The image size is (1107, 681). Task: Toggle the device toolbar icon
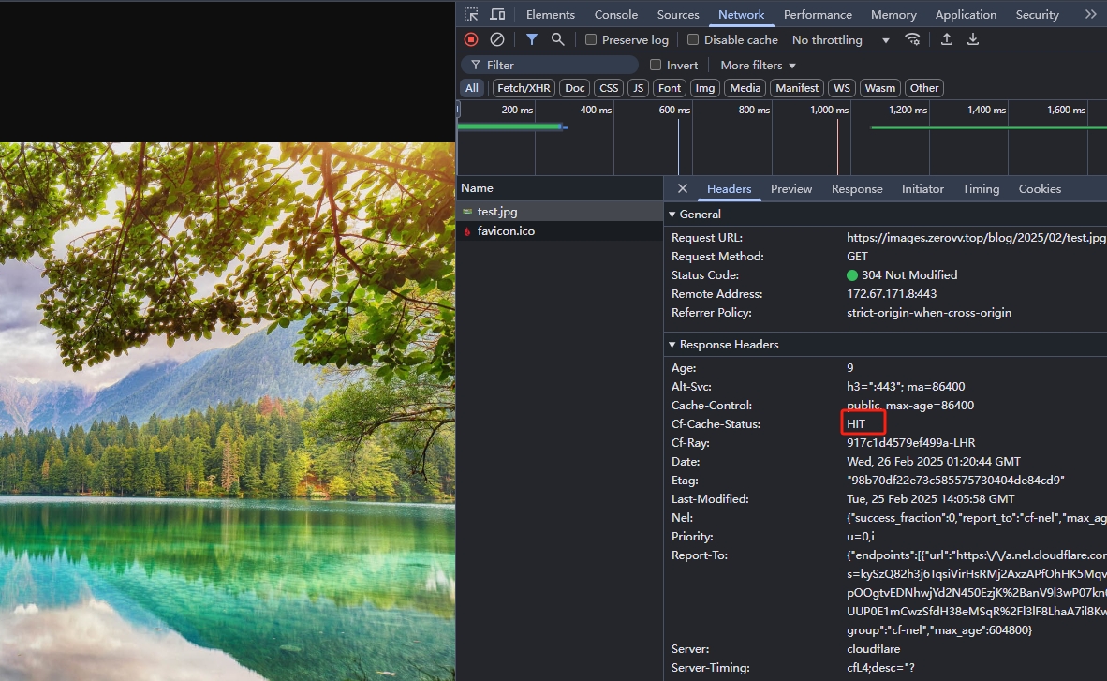coord(497,14)
